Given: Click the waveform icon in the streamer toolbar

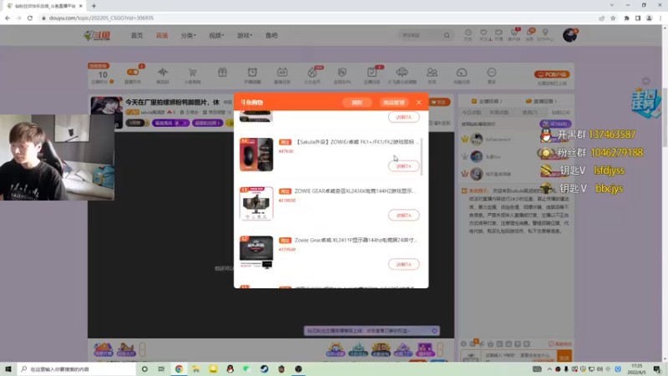Looking at the screenshot, I should tap(163, 72).
